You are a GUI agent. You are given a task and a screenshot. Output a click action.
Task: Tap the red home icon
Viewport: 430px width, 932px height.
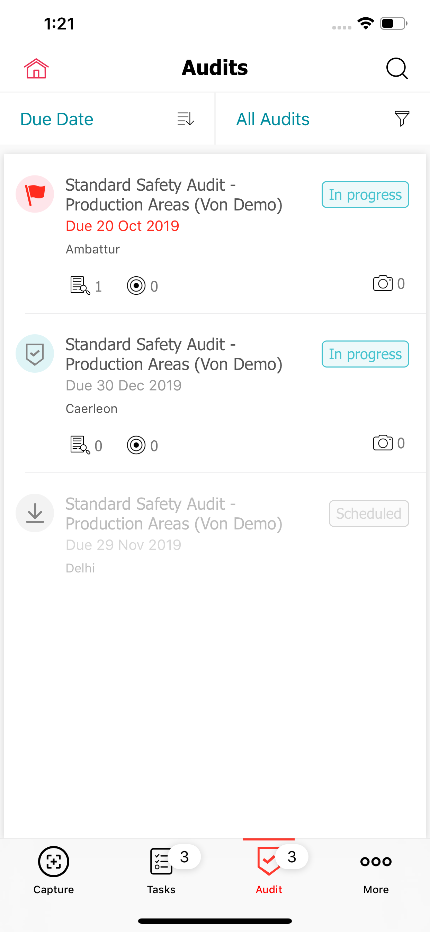36,68
